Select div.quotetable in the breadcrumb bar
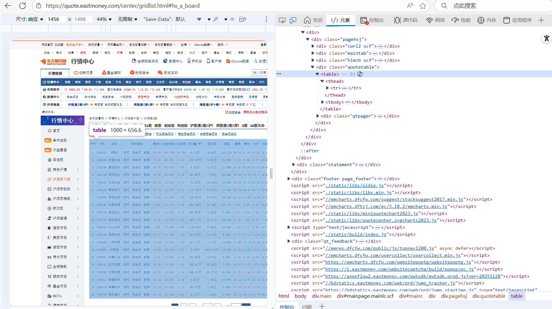The image size is (552, 309). pos(489,296)
